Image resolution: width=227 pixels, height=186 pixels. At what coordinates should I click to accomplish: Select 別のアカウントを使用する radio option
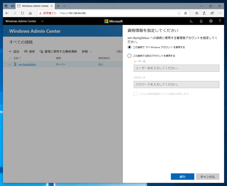coord(130,56)
